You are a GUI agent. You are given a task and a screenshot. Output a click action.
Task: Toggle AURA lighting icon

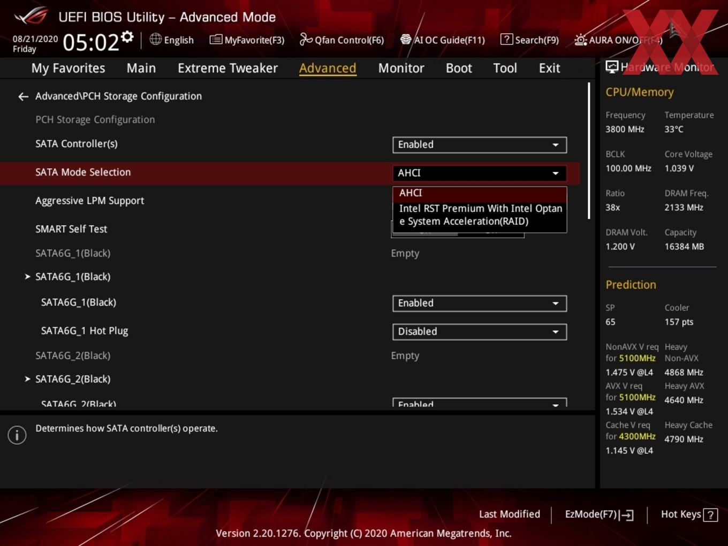580,40
